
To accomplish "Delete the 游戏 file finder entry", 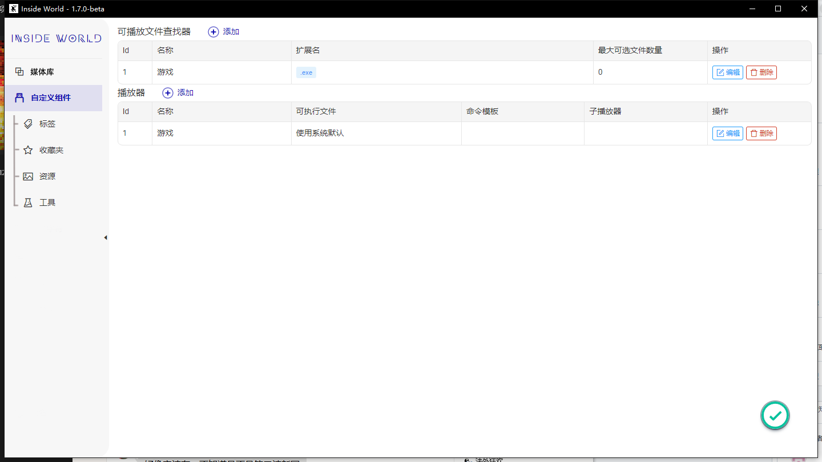I will pos(761,72).
